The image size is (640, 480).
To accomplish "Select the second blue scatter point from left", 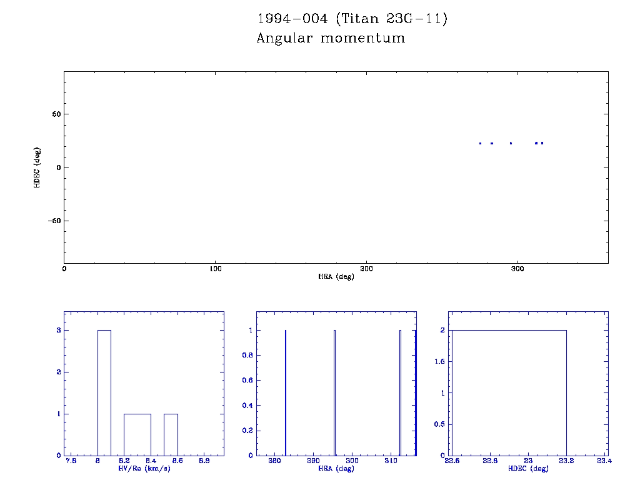I will click(x=492, y=143).
